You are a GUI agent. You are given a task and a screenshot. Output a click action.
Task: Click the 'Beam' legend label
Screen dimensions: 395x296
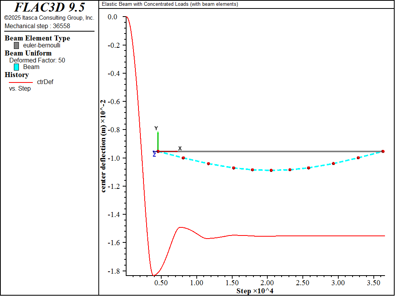pyautogui.click(x=31, y=67)
